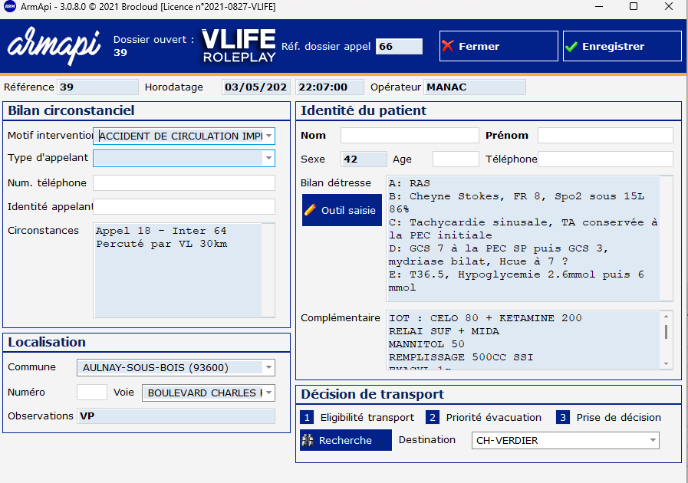Minimize the ArmApi window
The image size is (688, 483).
click(x=599, y=7)
